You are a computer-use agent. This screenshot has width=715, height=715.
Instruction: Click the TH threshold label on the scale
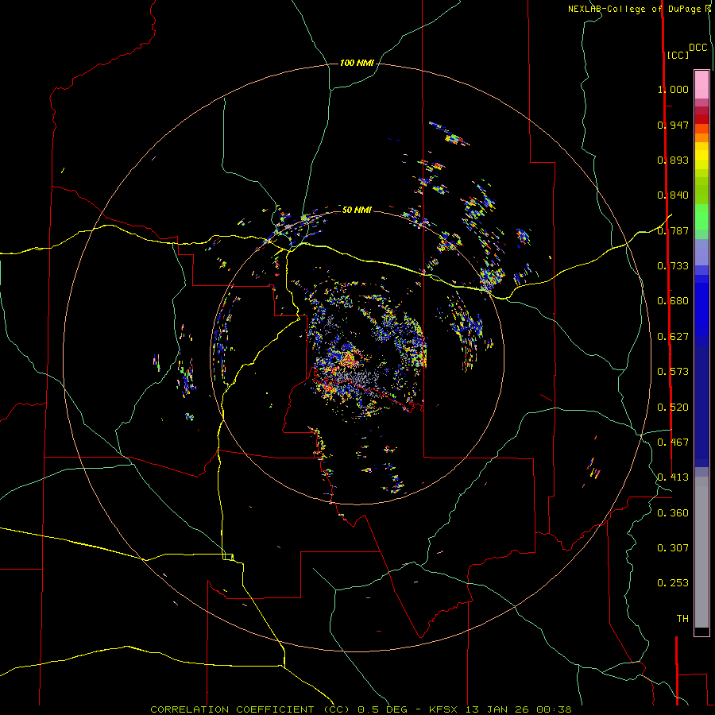tap(682, 619)
